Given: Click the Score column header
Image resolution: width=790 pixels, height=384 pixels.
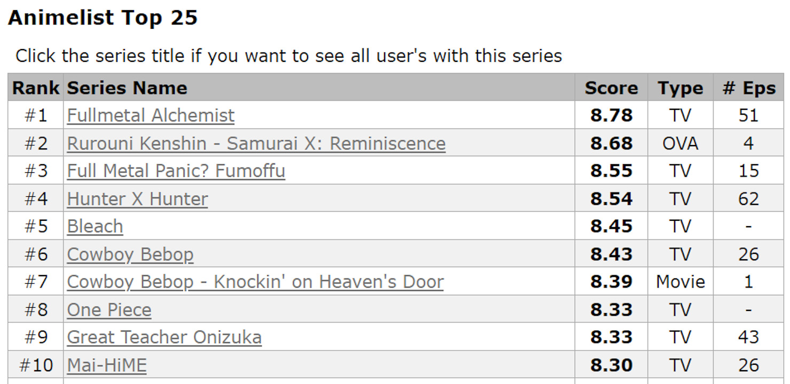Looking at the screenshot, I should [611, 88].
